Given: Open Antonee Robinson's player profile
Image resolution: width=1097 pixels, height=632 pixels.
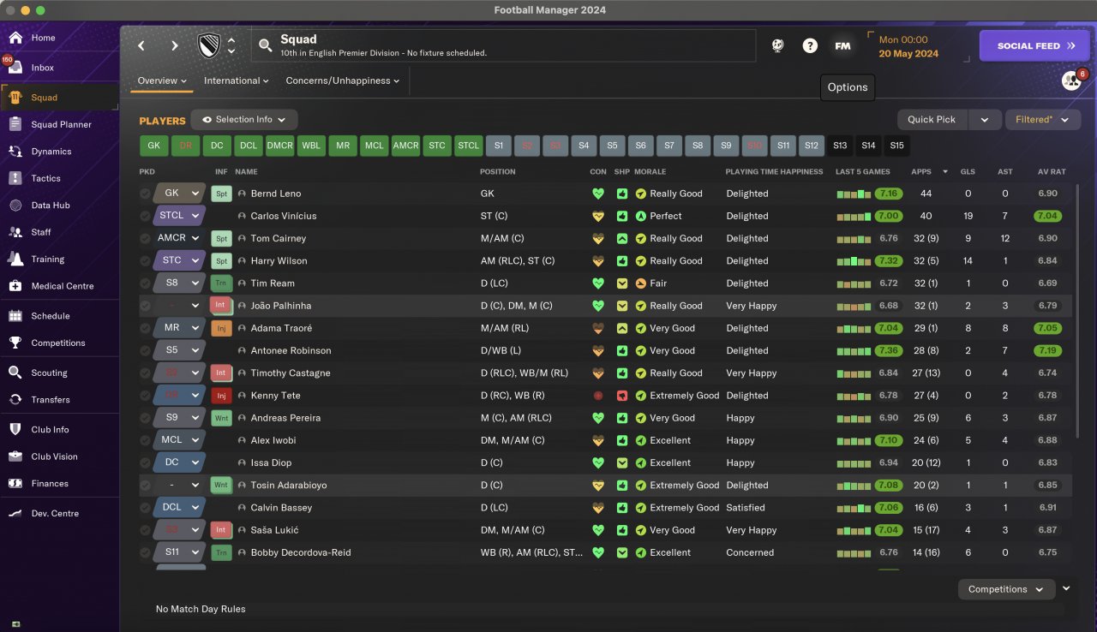Looking at the screenshot, I should [291, 350].
